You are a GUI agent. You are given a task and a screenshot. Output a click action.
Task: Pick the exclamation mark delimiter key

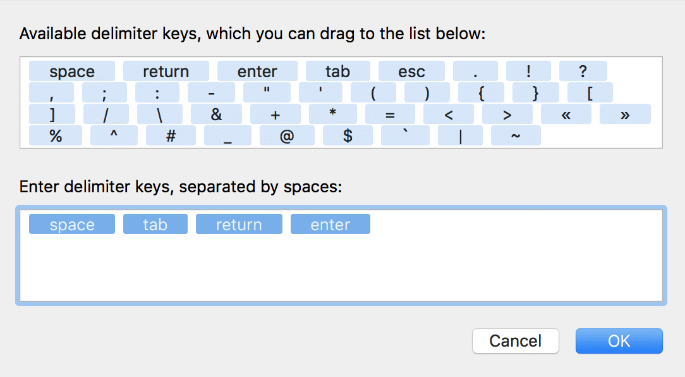(x=528, y=71)
